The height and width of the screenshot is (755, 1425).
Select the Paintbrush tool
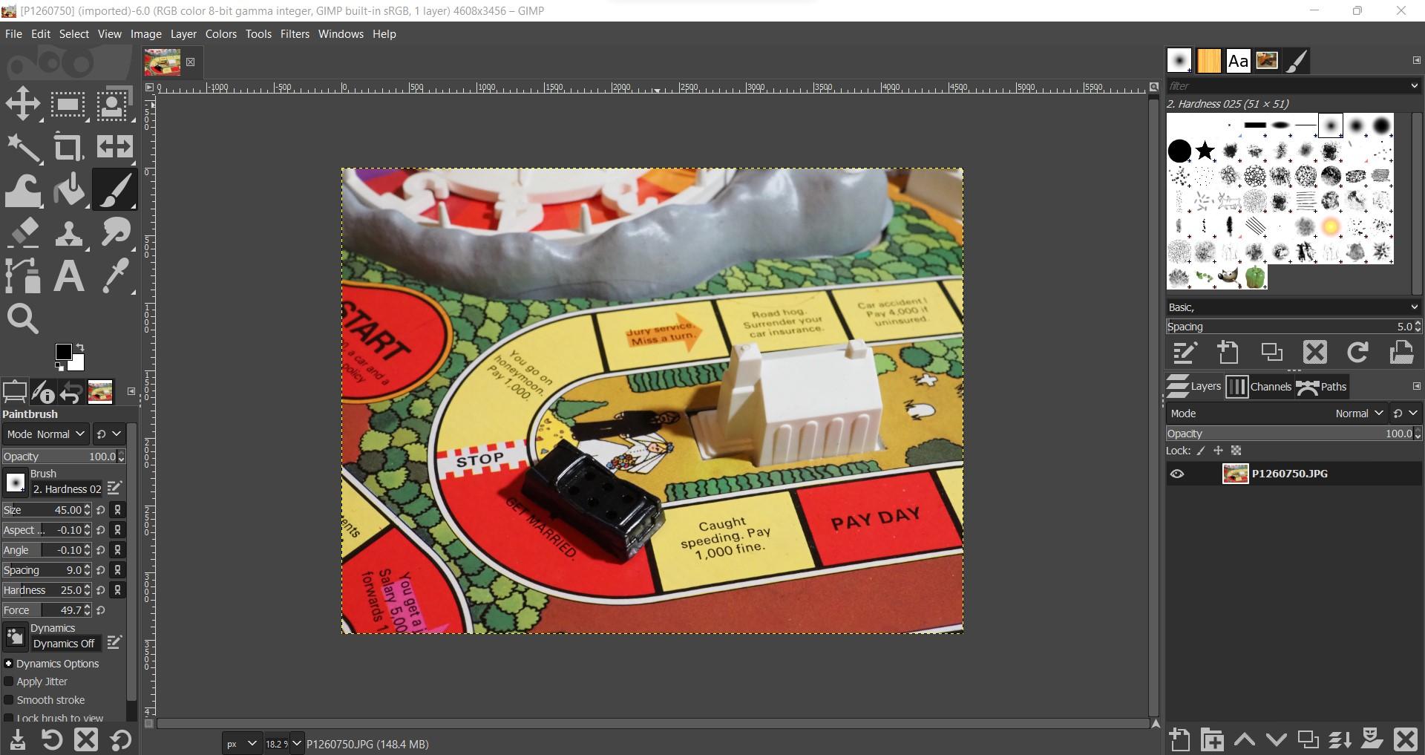(x=114, y=190)
